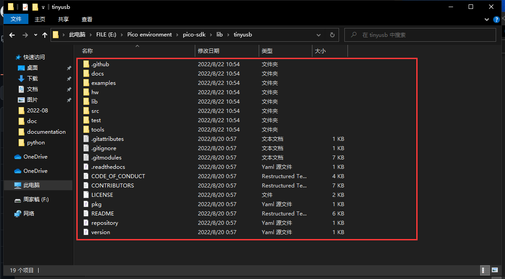This screenshot has height=279, width=505.
Task: Open the .github folder icon
Action: point(86,64)
